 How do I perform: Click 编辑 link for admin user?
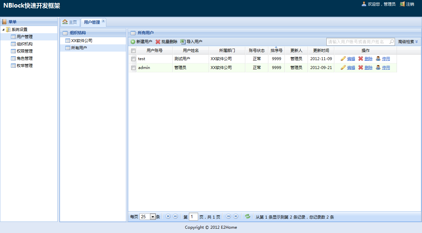click(x=351, y=68)
